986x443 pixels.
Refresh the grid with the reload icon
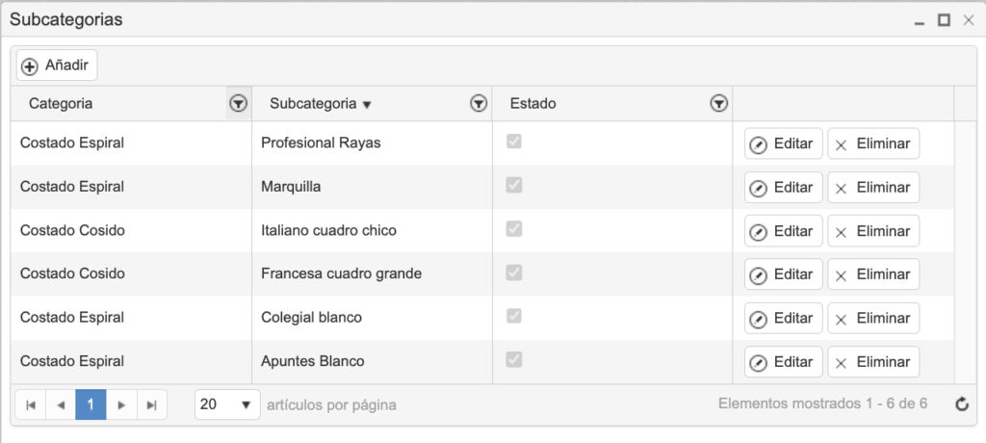961,404
